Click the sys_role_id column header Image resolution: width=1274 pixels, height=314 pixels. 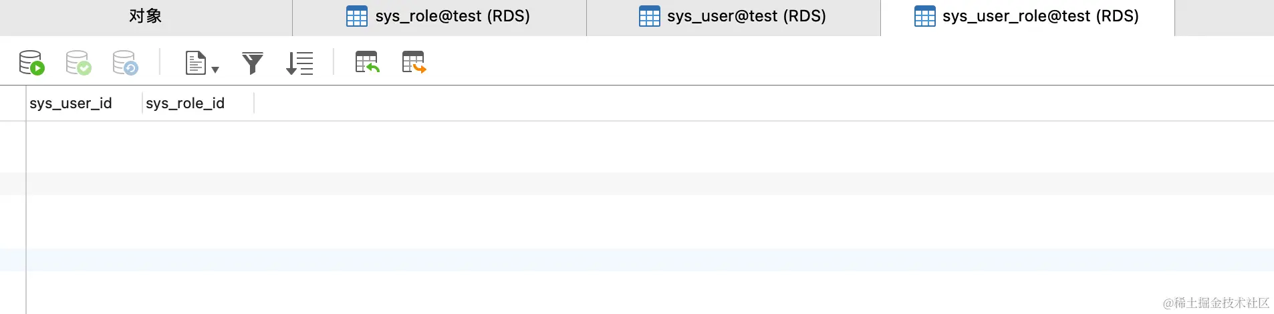click(185, 104)
